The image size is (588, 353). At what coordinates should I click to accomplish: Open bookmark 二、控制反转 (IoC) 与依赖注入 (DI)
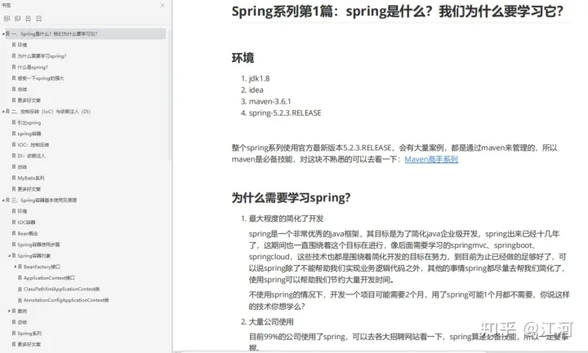point(51,112)
